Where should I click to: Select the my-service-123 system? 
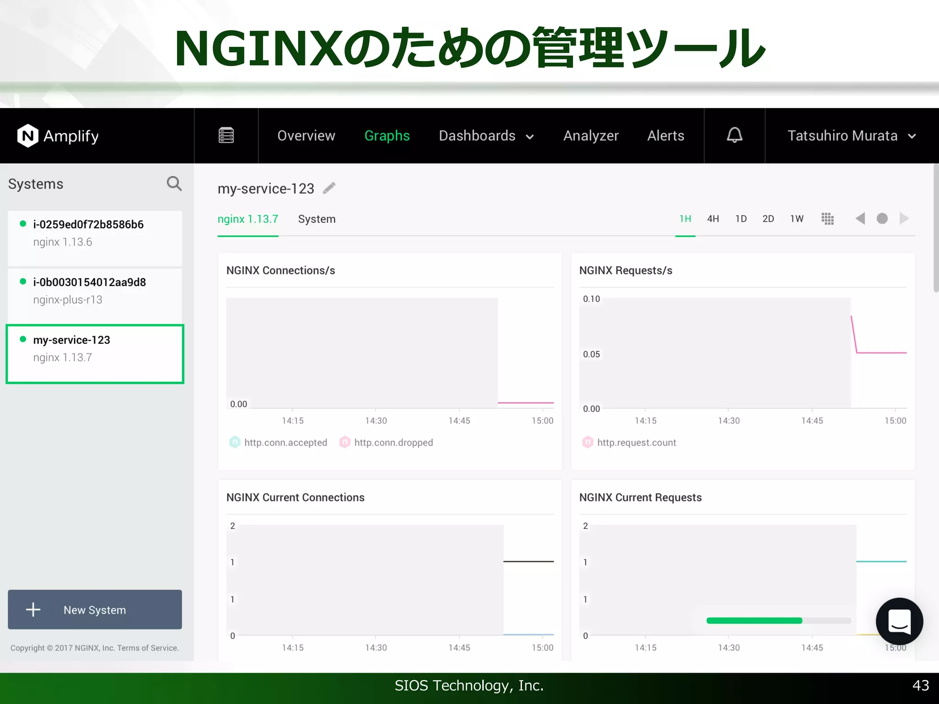coord(95,354)
